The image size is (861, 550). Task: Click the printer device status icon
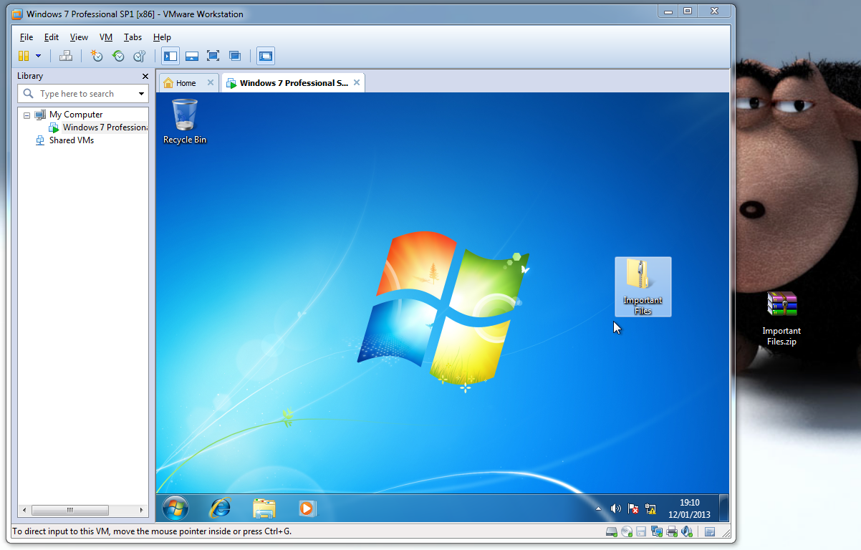(x=671, y=531)
